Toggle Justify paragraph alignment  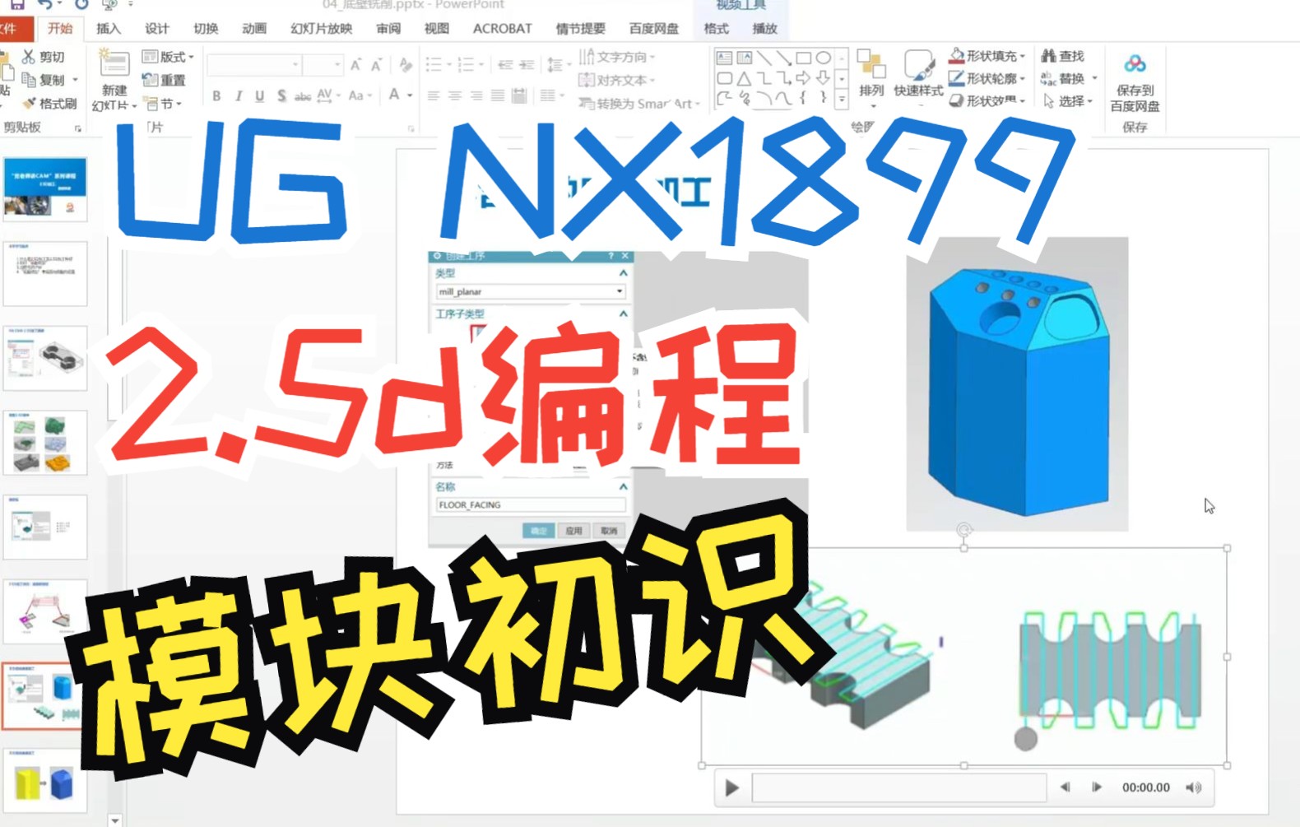pyautogui.click(x=498, y=96)
